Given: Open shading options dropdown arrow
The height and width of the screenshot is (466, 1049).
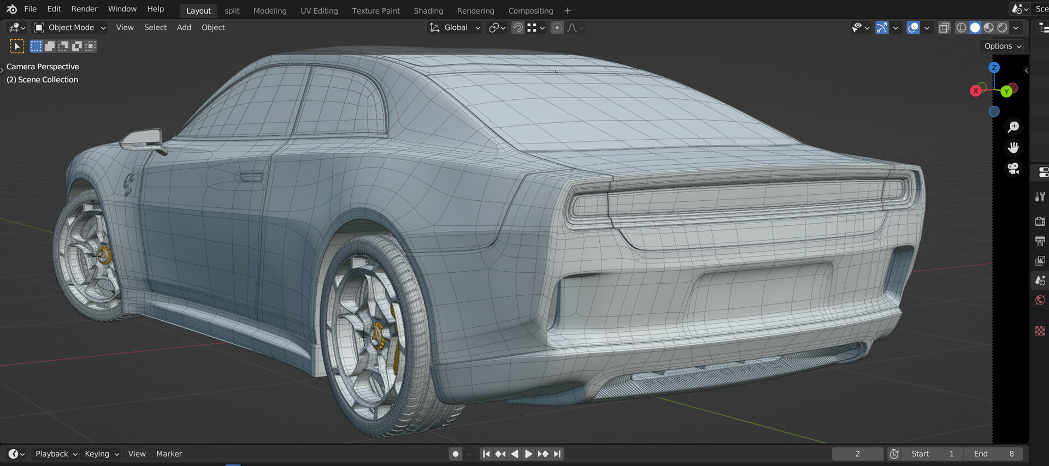Looking at the screenshot, I should [1016, 27].
